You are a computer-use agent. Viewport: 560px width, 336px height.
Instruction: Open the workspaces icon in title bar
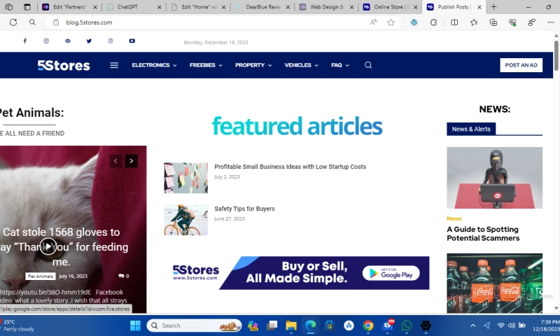click(9, 7)
